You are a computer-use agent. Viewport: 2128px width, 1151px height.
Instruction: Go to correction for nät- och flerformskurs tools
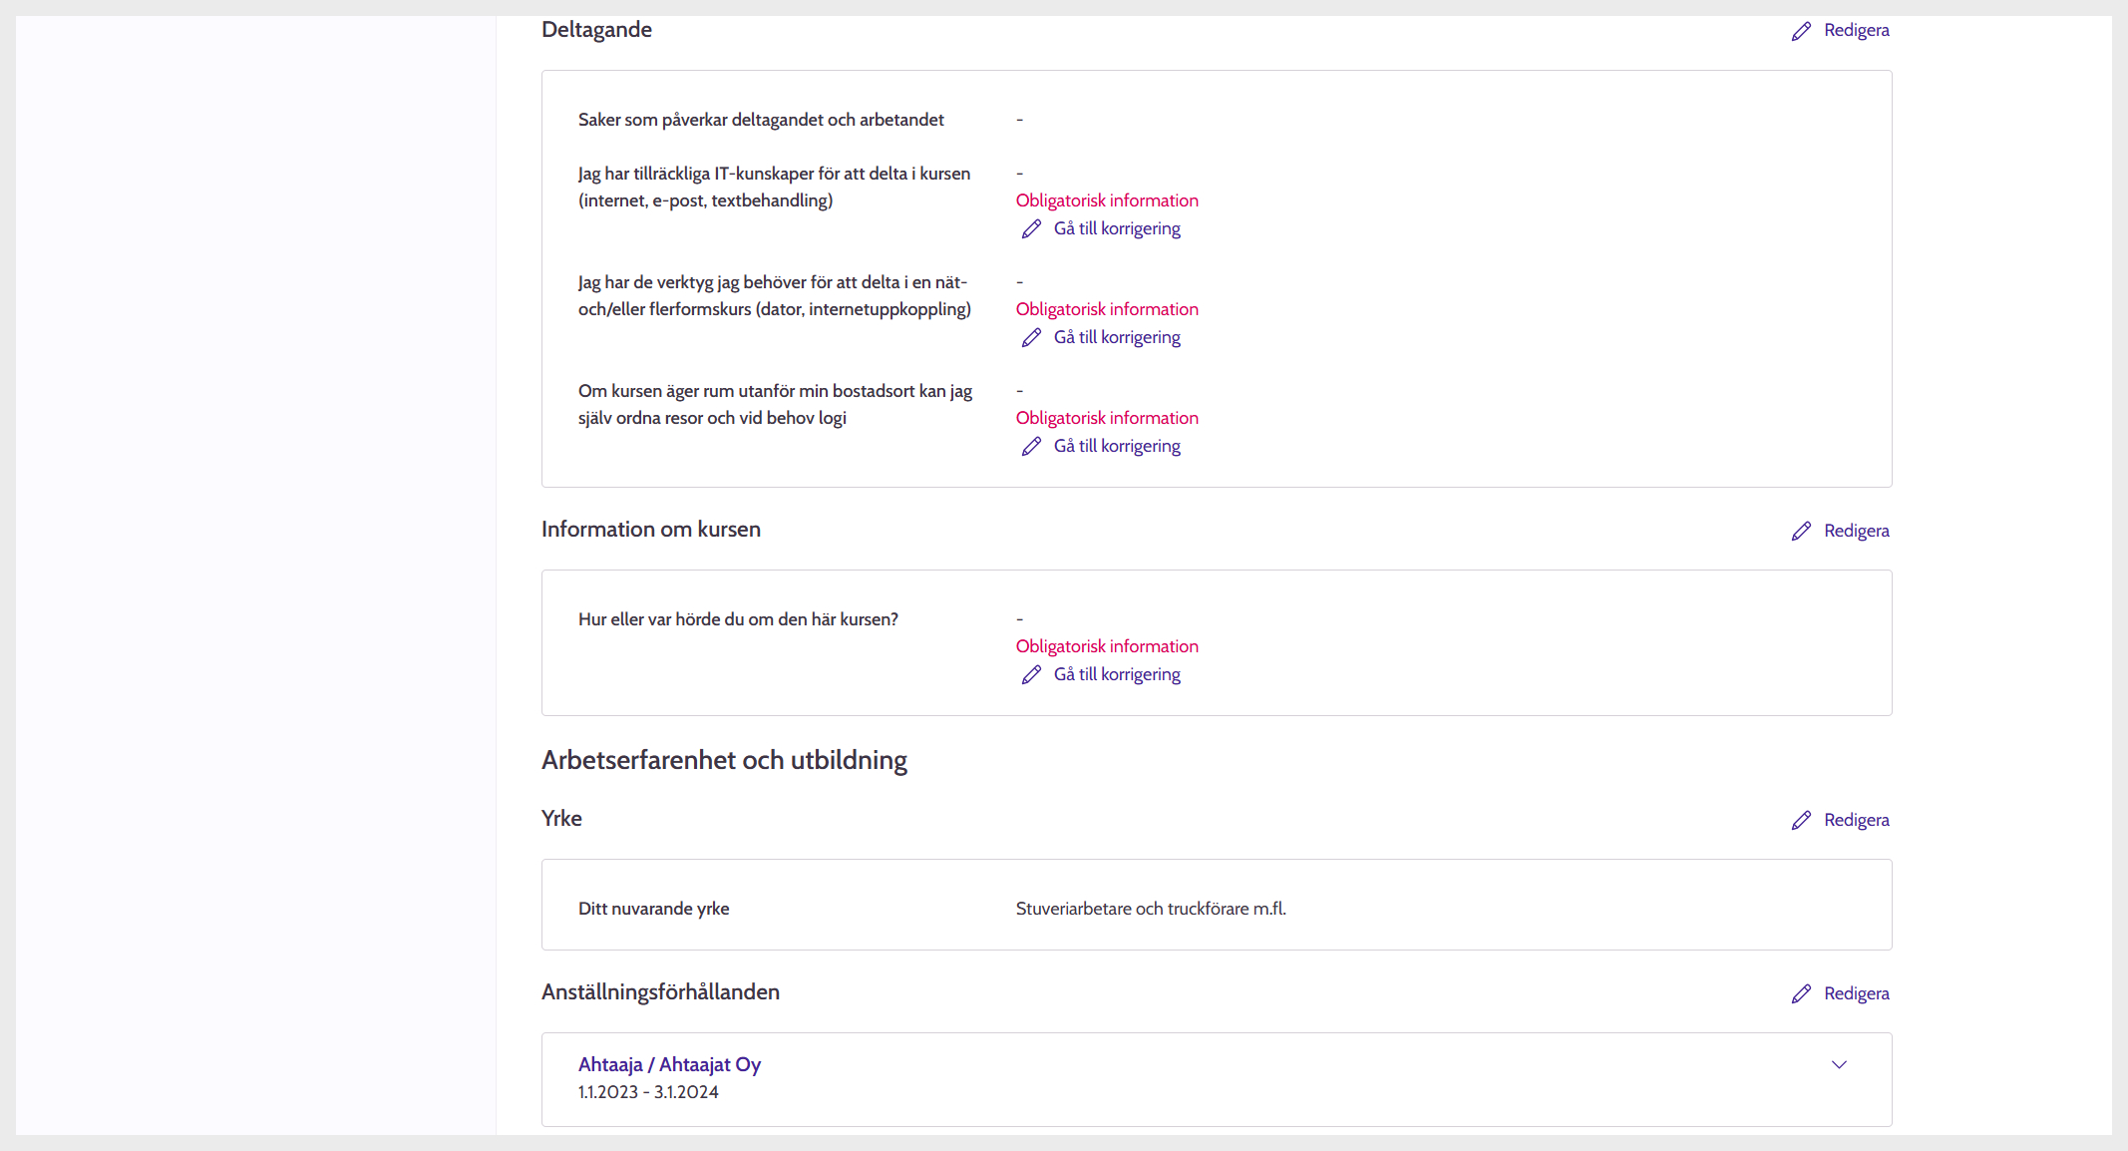[1117, 337]
